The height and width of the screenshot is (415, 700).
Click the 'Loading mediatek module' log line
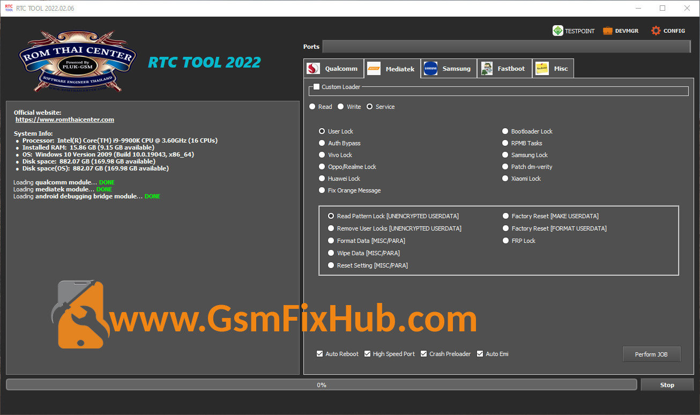(x=63, y=189)
